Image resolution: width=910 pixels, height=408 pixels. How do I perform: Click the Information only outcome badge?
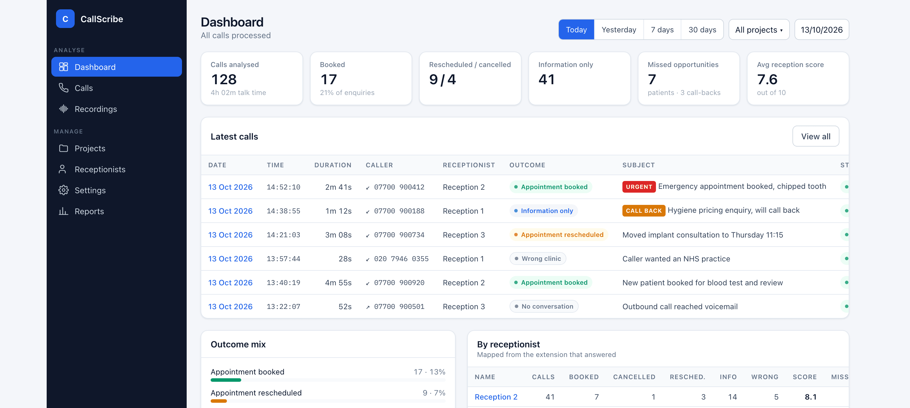pos(543,211)
